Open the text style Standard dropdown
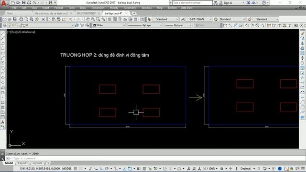This screenshot has width=306, height=172. [177, 19]
